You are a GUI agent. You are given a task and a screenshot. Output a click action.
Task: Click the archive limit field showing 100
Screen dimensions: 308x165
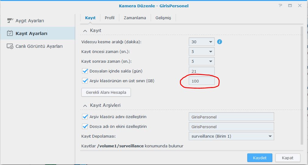pyautogui.click(x=202, y=81)
